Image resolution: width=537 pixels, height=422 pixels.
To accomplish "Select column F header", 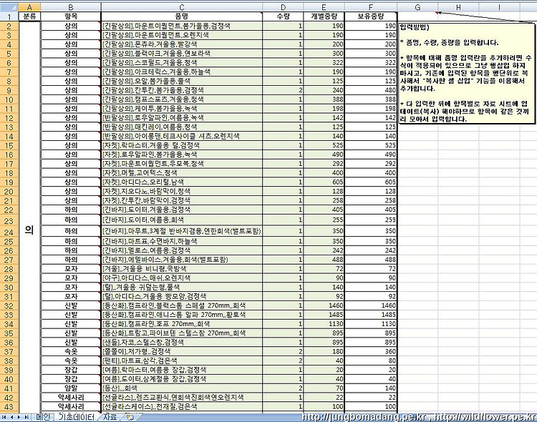I will click(371, 7).
